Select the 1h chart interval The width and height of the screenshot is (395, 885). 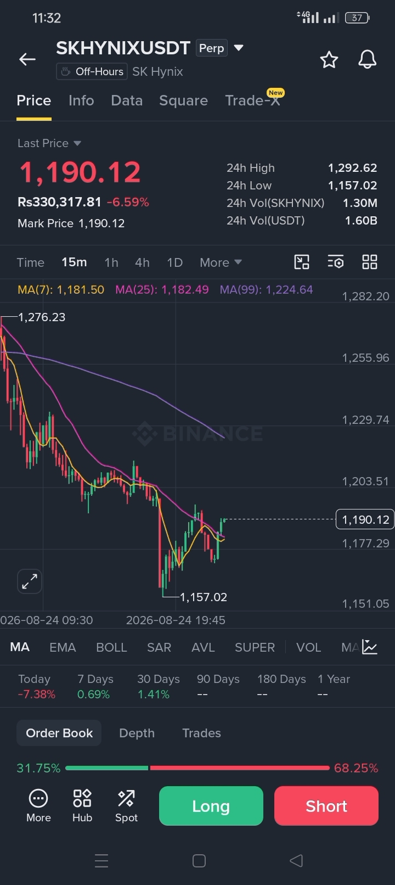[x=111, y=262]
